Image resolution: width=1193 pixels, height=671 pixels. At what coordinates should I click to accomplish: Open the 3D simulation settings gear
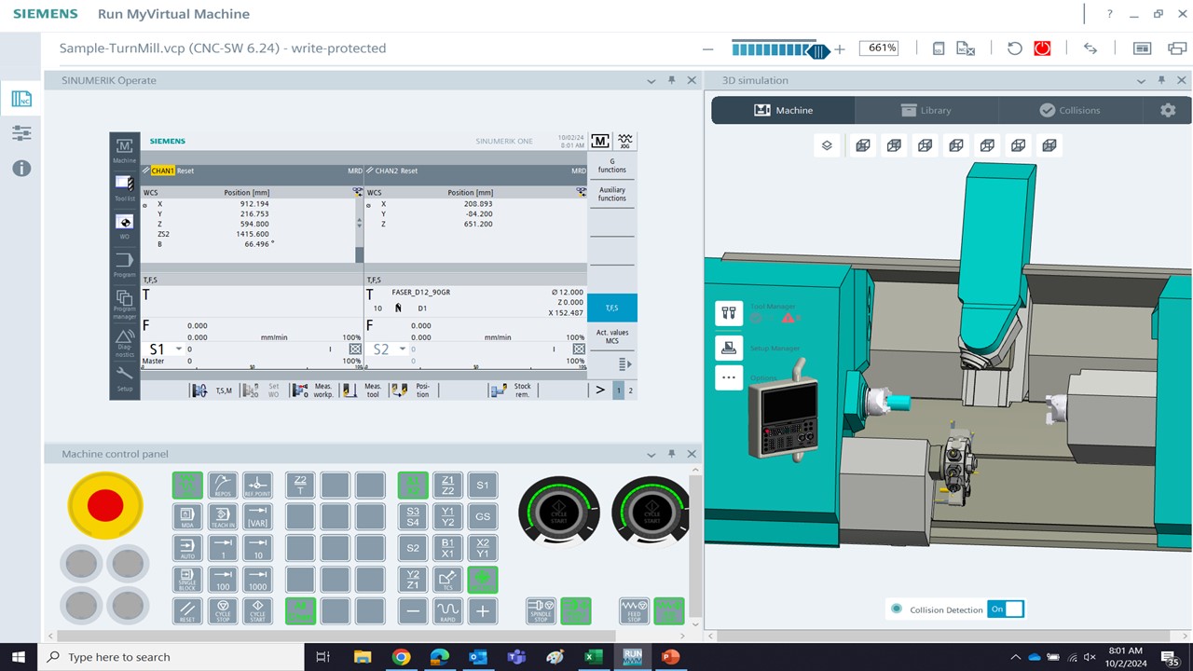tap(1168, 110)
